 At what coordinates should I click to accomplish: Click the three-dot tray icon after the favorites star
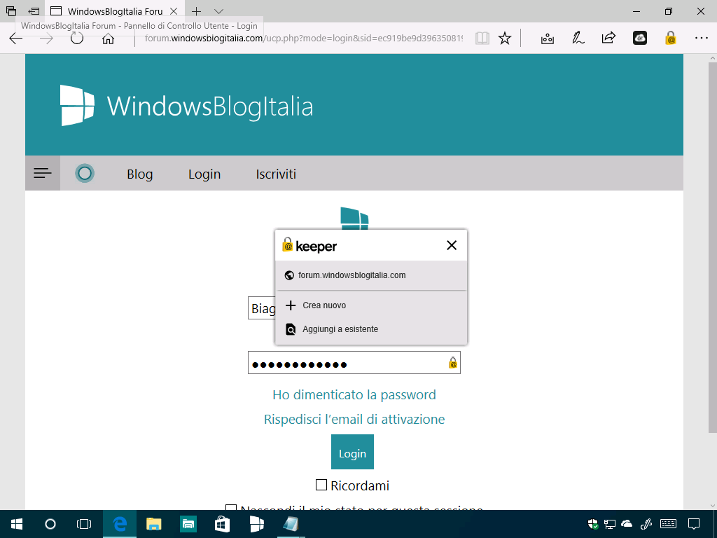[x=548, y=39]
